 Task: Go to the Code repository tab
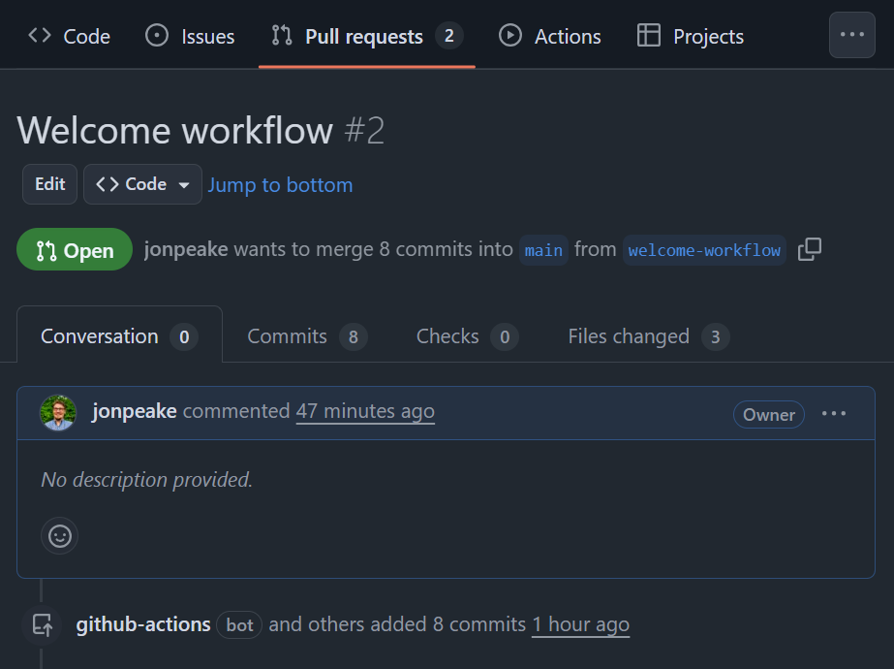click(69, 37)
